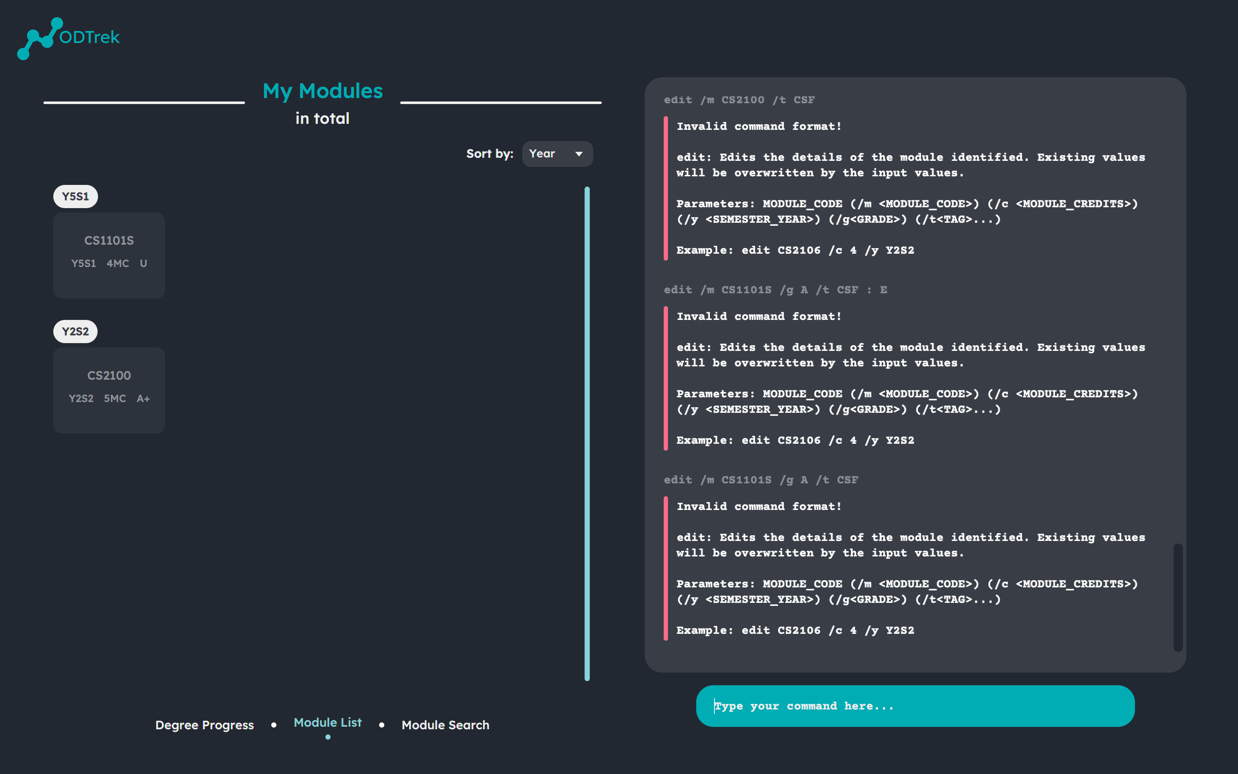Select the CS1101S module card
This screenshot has height=774, width=1238.
click(x=109, y=255)
